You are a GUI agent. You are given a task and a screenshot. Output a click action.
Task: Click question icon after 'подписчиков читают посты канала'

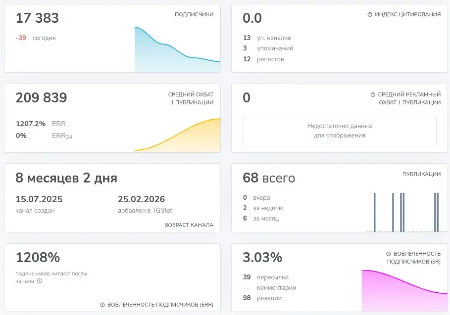40,281
